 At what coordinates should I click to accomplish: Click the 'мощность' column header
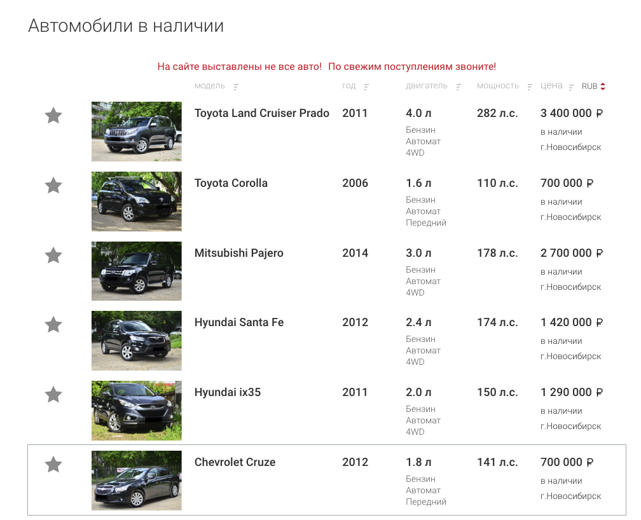coord(497,86)
